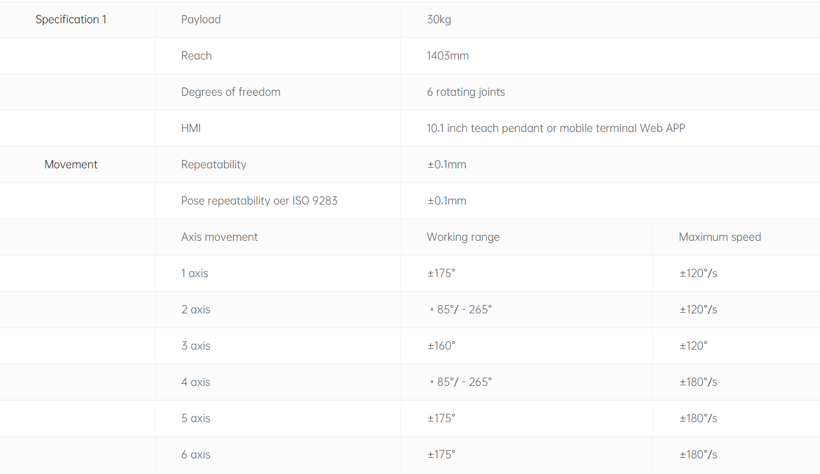
Task: Click the 1 axis row label
Action: point(195,273)
